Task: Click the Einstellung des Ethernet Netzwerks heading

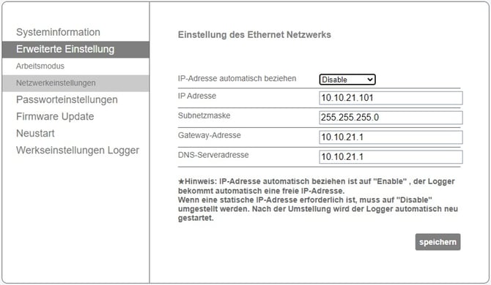Action: pos(254,34)
